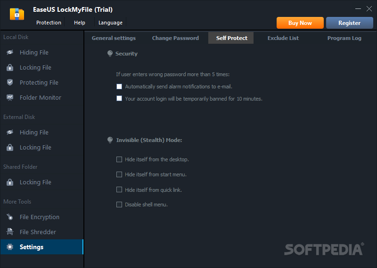Click the padlock icon under External Disk
This screenshot has width=377, height=268.
tap(10, 147)
